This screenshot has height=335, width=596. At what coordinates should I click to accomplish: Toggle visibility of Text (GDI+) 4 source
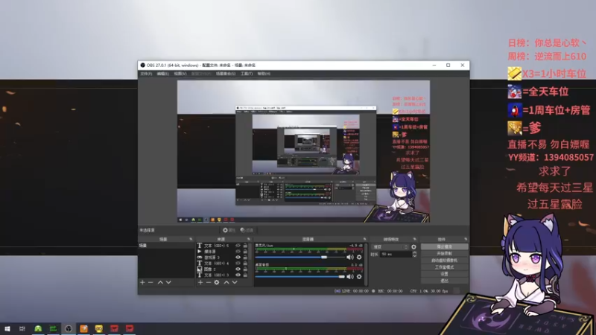coord(238,264)
